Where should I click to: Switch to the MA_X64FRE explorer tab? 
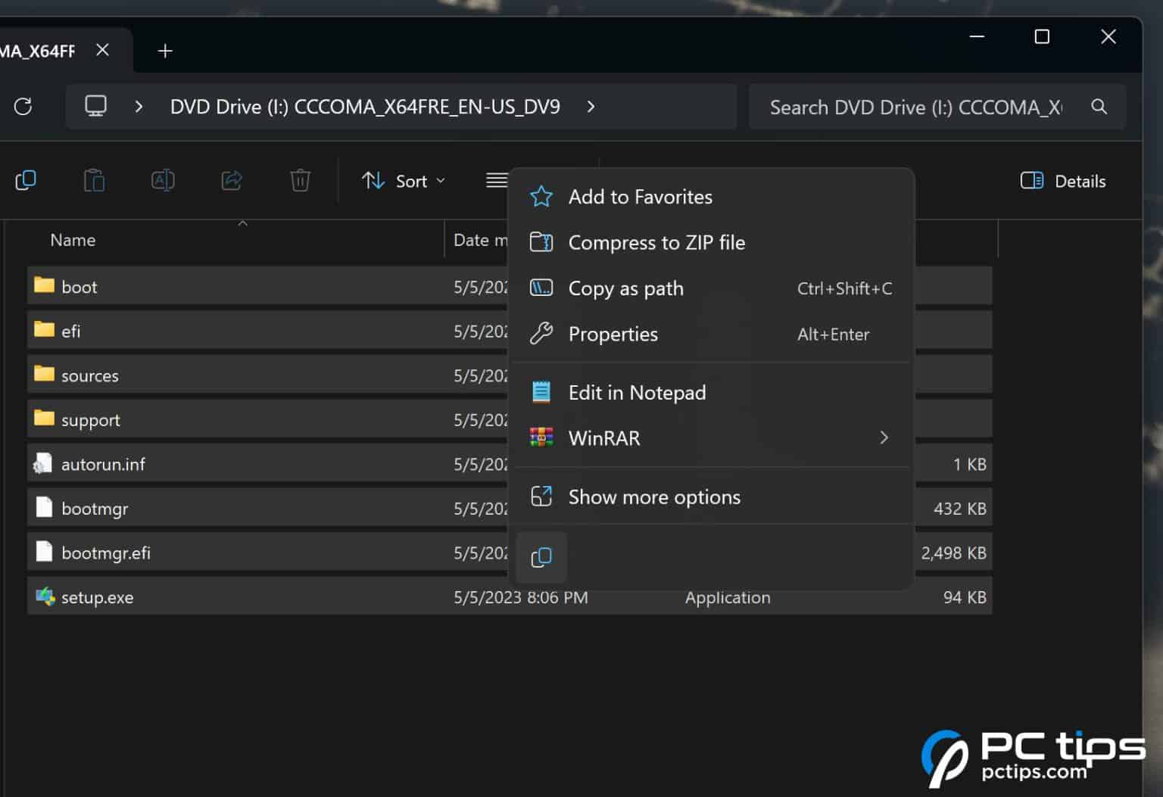pos(42,49)
